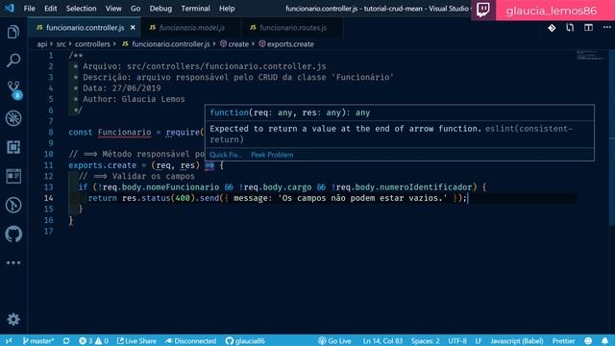Expand funcionario.controller.js breadcrumb segment

[166, 44]
